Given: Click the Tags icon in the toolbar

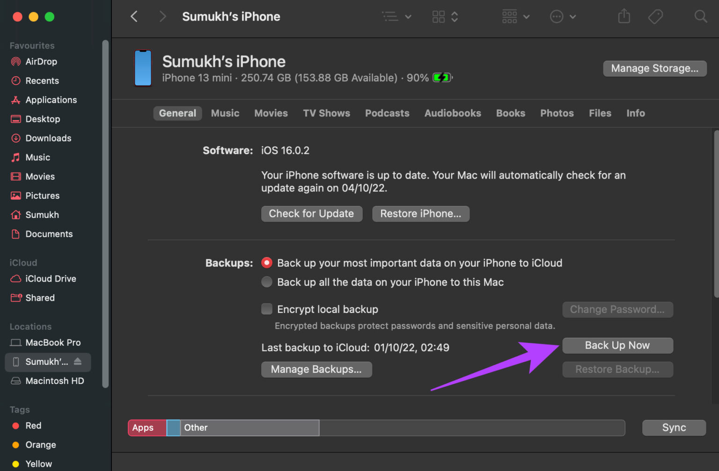Looking at the screenshot, I should pos(655,16).
